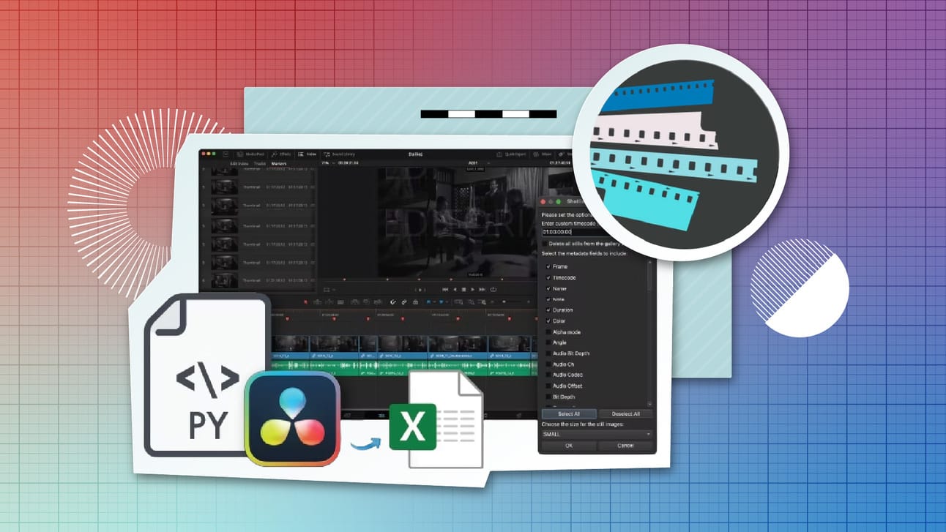Click the Custom Zoom icon
Screen dimensions: 946x532
(x=483, y=301)
